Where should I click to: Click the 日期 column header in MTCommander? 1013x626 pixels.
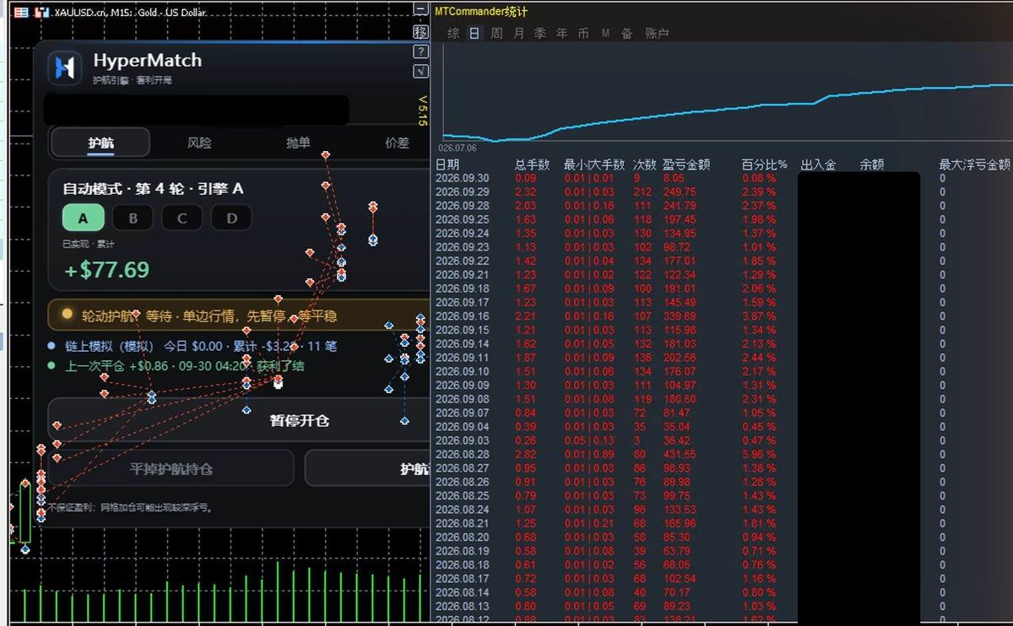click(447, 165)
